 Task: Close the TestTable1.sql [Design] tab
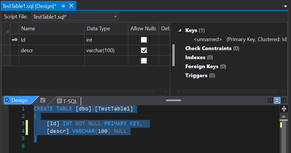pos(71,6)
